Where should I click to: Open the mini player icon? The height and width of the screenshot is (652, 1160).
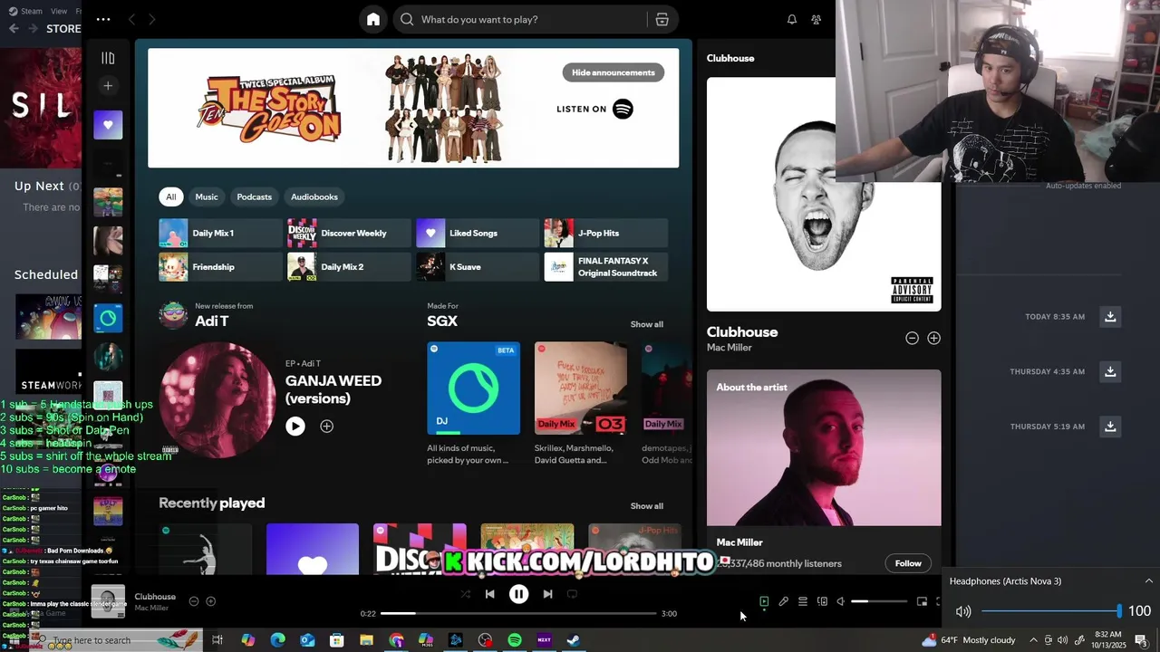click(x=922, y=601)
